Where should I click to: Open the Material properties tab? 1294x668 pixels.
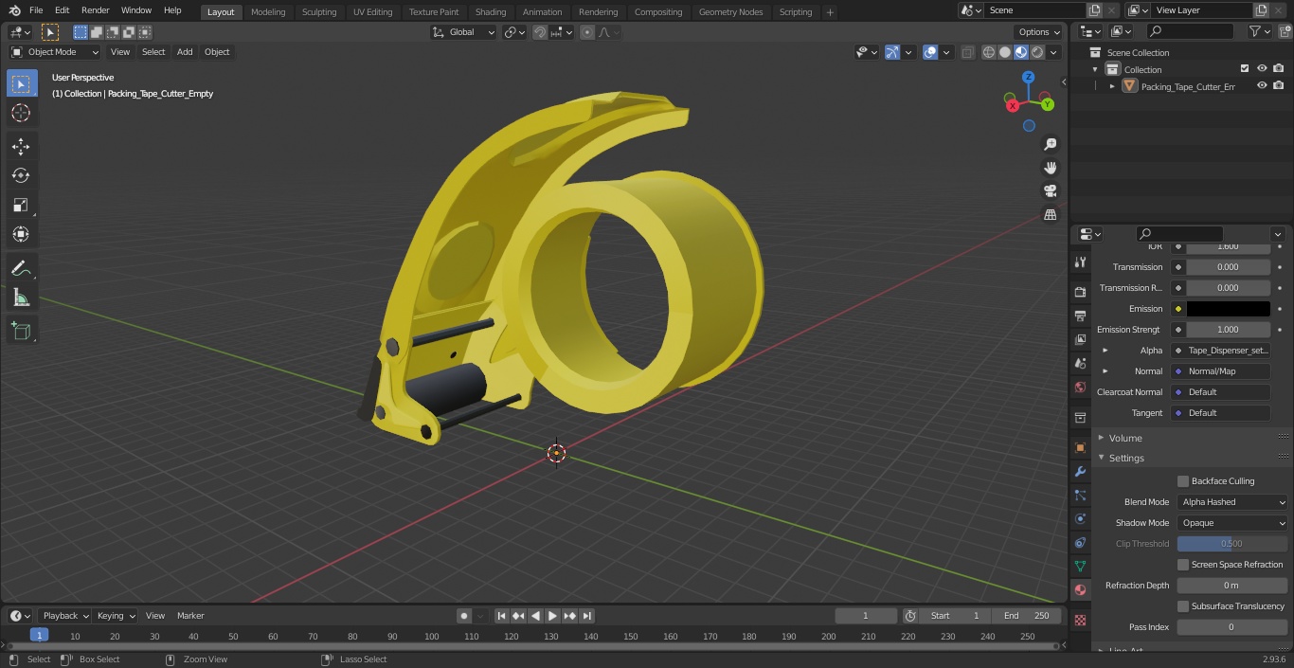(1080, 589)
